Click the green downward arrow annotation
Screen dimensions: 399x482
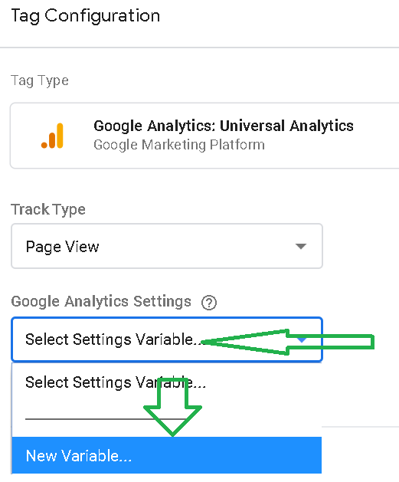point(172,406)
